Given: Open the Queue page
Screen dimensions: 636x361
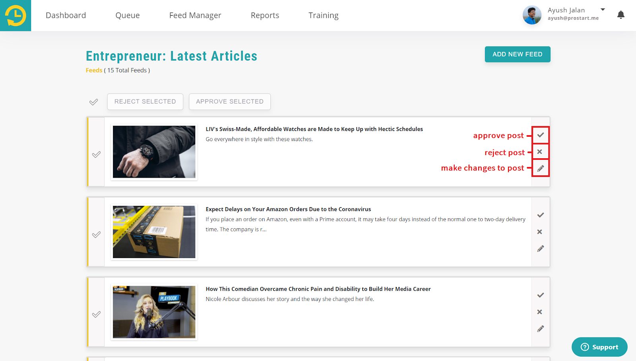Looking at the screenshot, I should tap(128, 16).
